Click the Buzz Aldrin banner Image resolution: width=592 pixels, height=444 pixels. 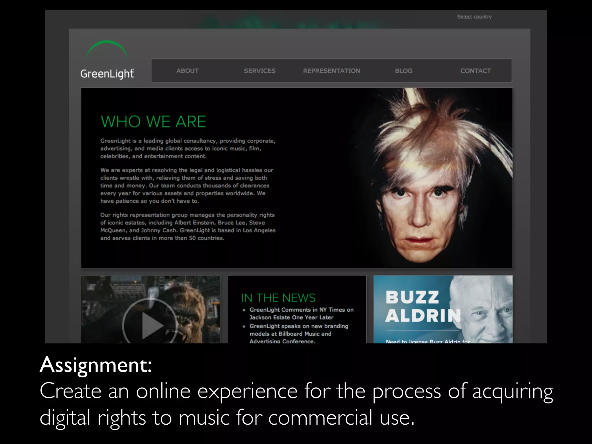pos(443,309)
